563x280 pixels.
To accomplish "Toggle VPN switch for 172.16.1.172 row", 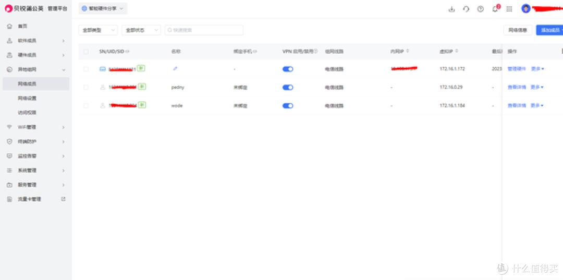I will coord(288,69).
